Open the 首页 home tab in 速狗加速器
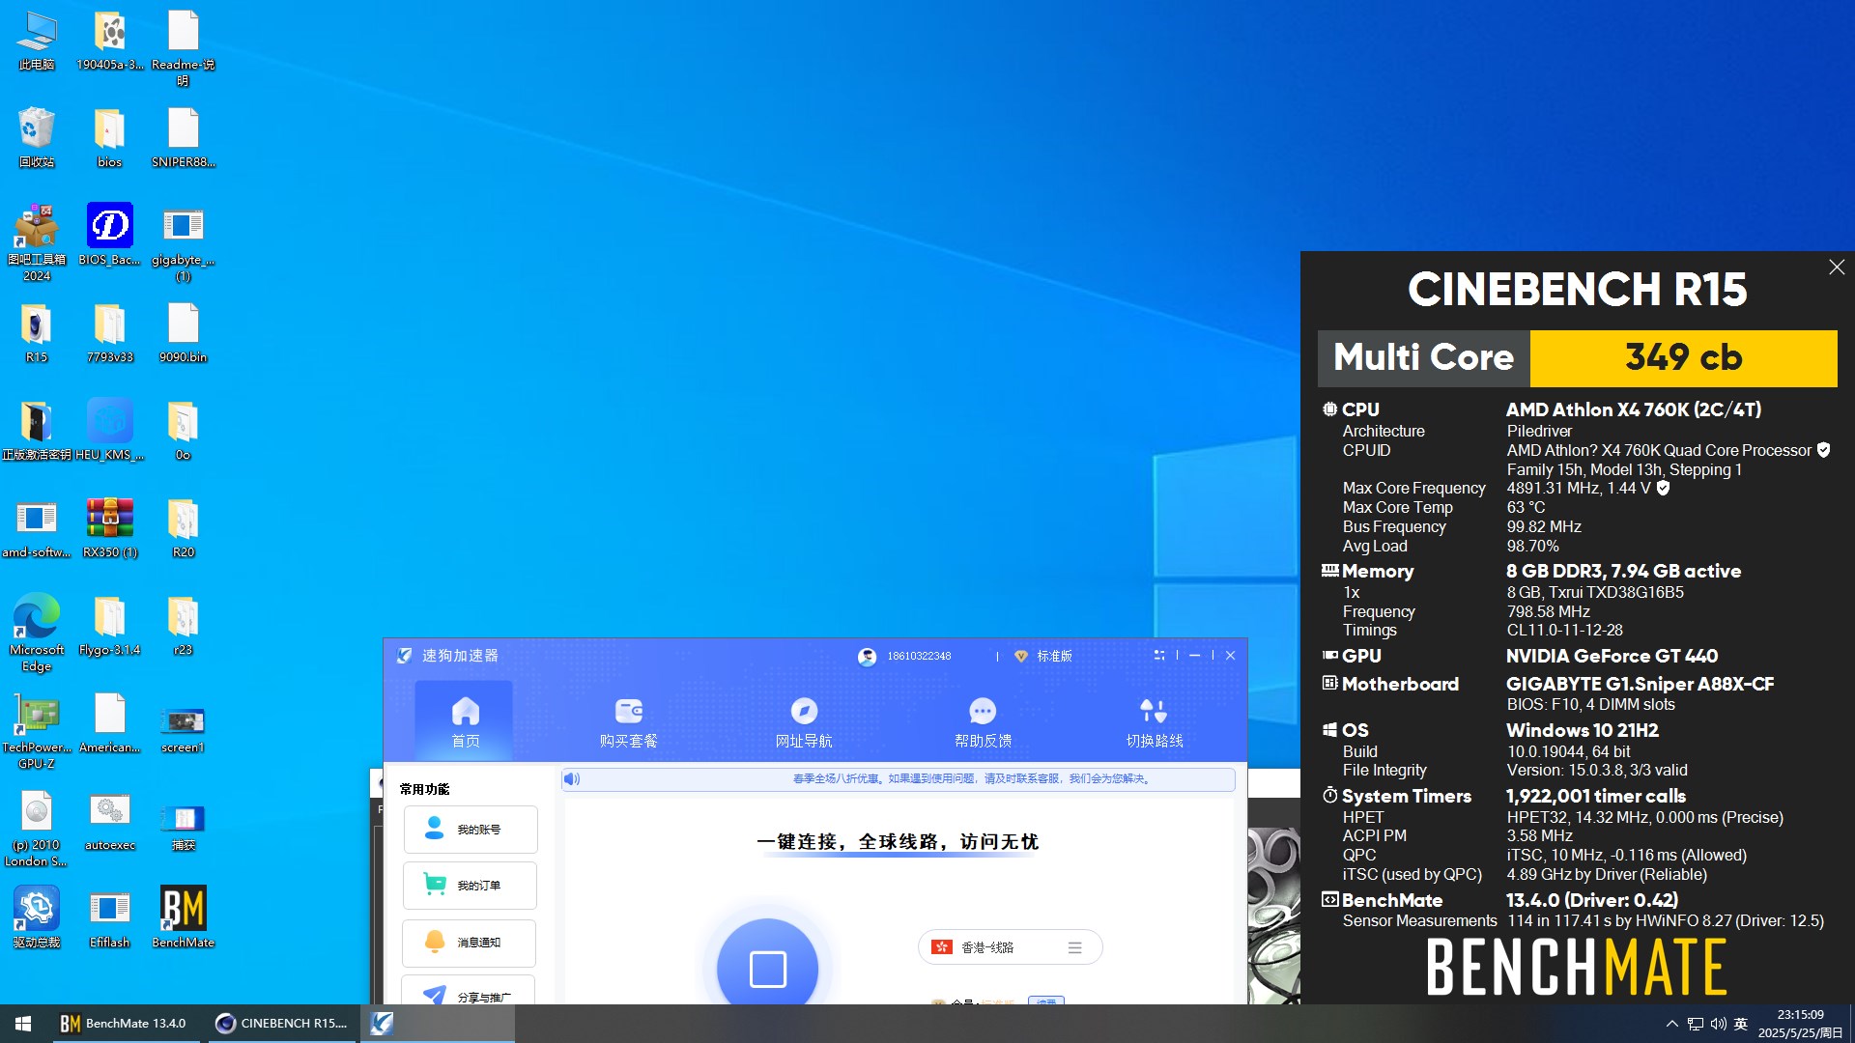 465,721
